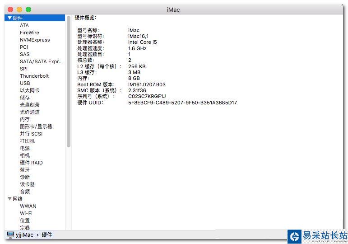This screenshot has height=244, width=348.
Task: Select the highlighted 硬件 header row
Action: pyautogui.click(x=35, y=18)
